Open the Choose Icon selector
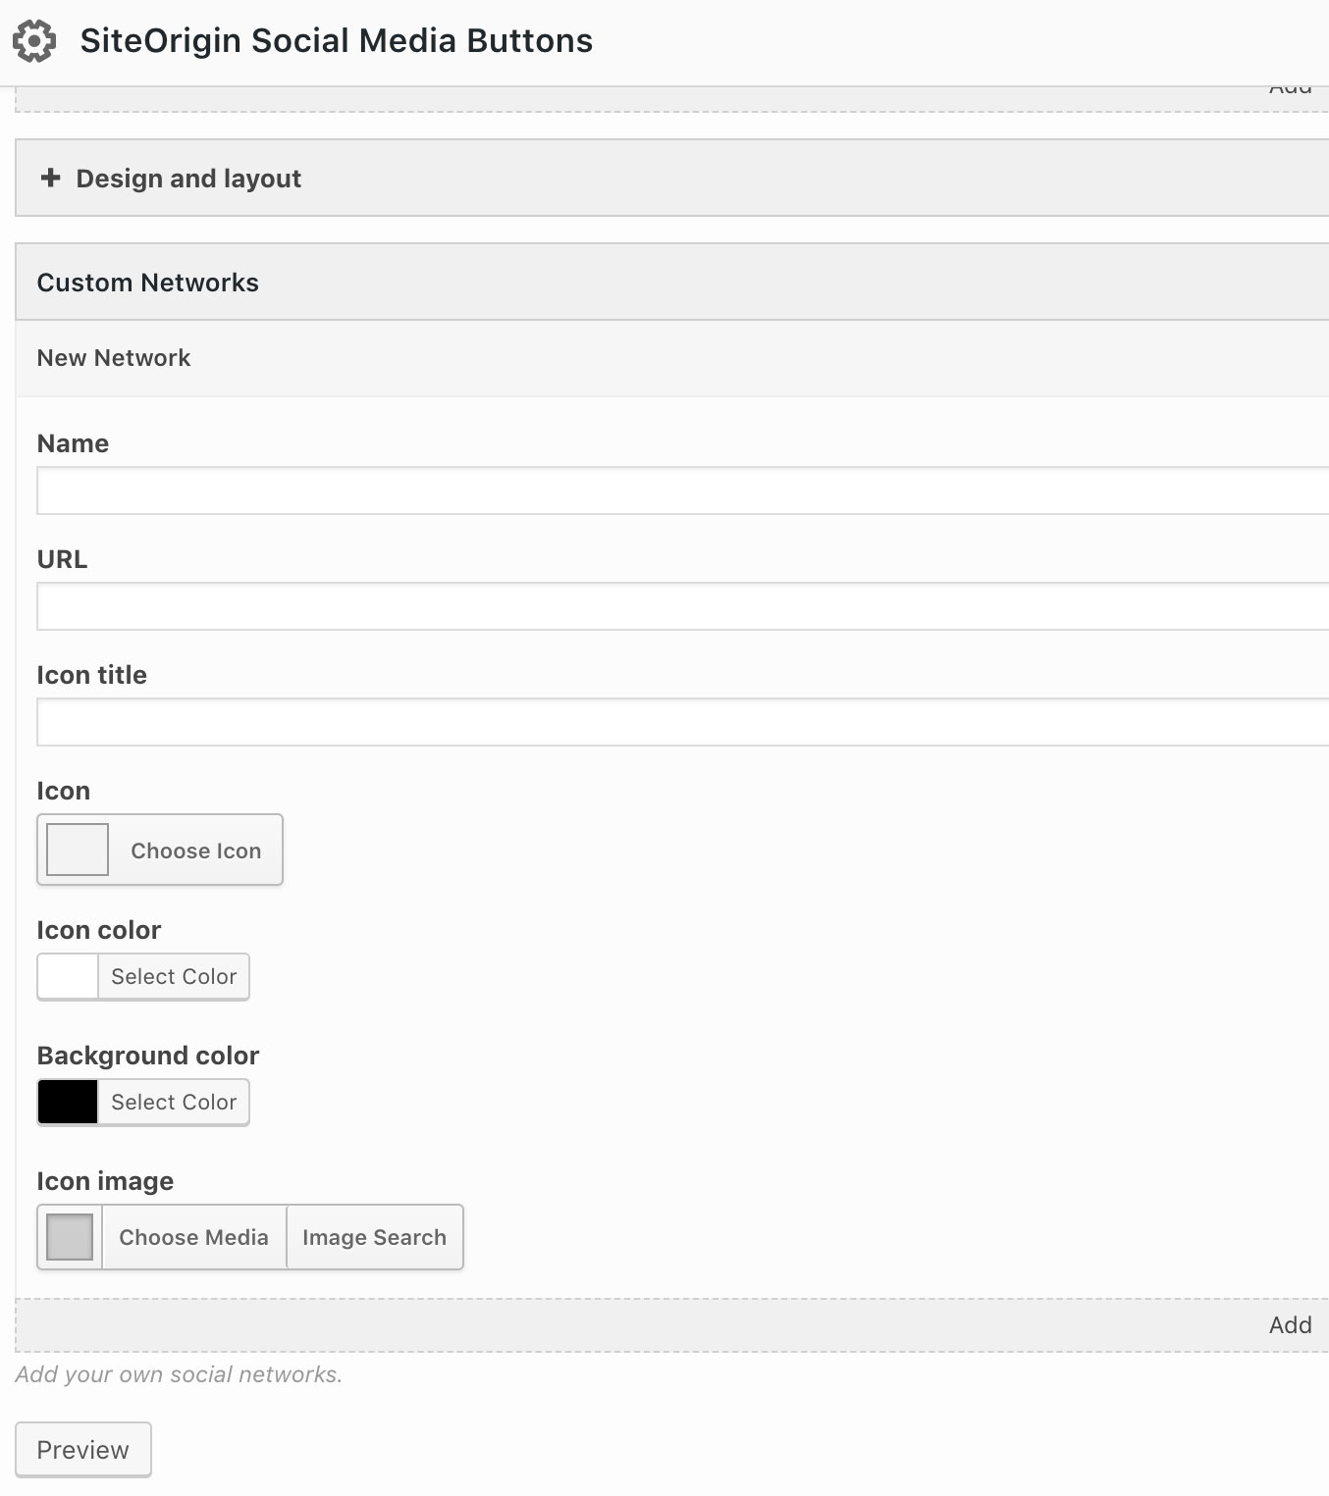This screenshot has height=1496, width=1329. (x=195, y=851)
